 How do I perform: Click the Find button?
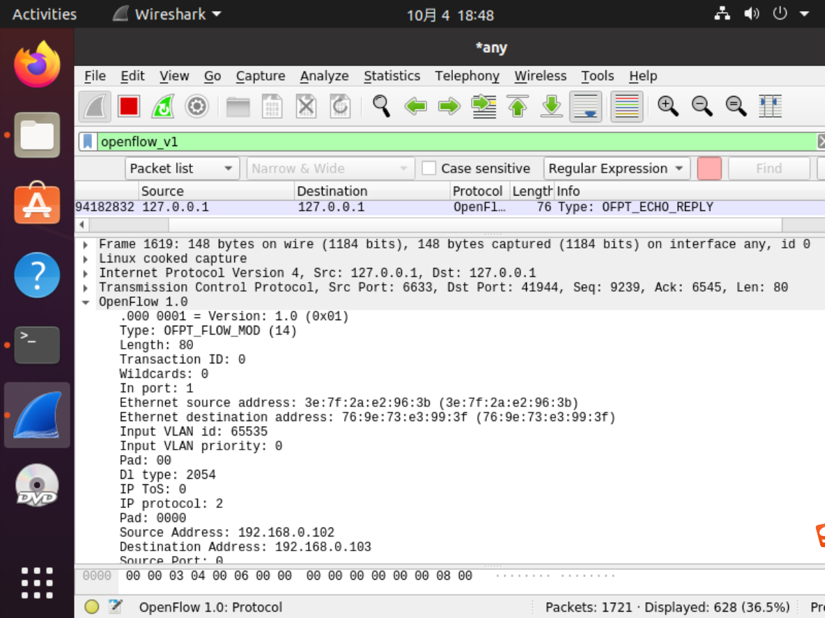(x=769, y=168)
